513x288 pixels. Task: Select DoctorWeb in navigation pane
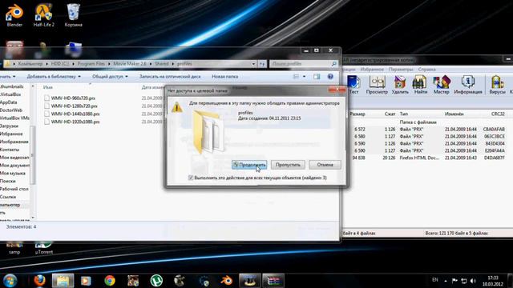coord(11,110)
